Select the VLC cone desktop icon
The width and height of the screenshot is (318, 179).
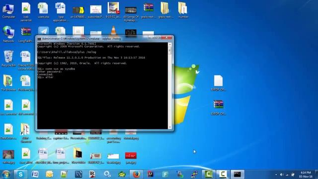114,31
